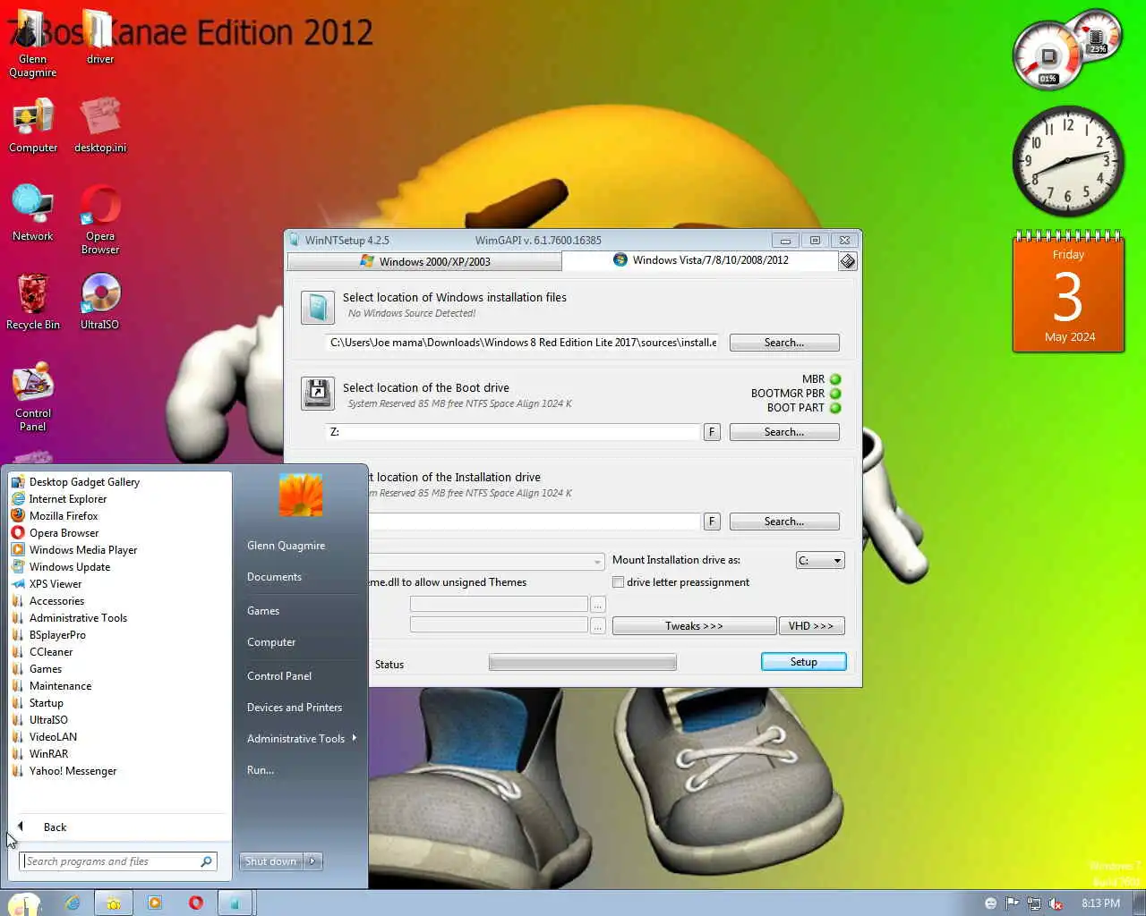Open the Shut down options arrow

click(312, 861)
